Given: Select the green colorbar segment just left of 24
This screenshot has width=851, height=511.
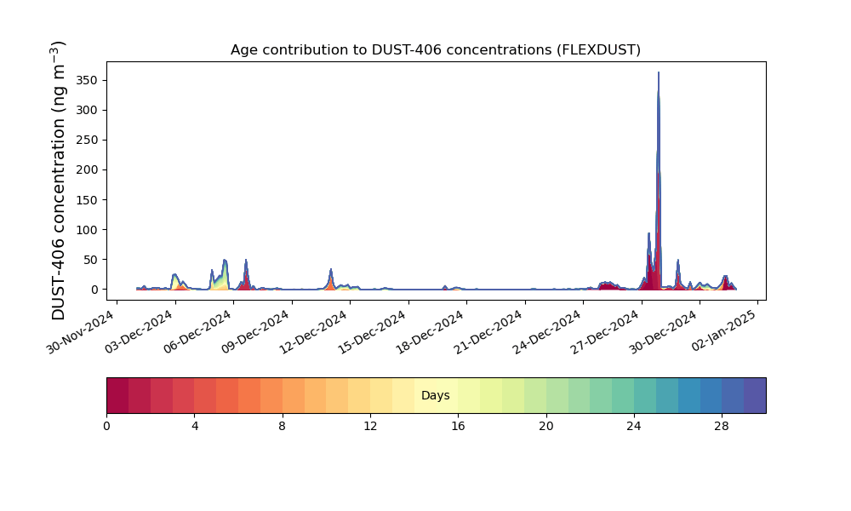Looking at the screenshot, I should click(x=623, y=395).
